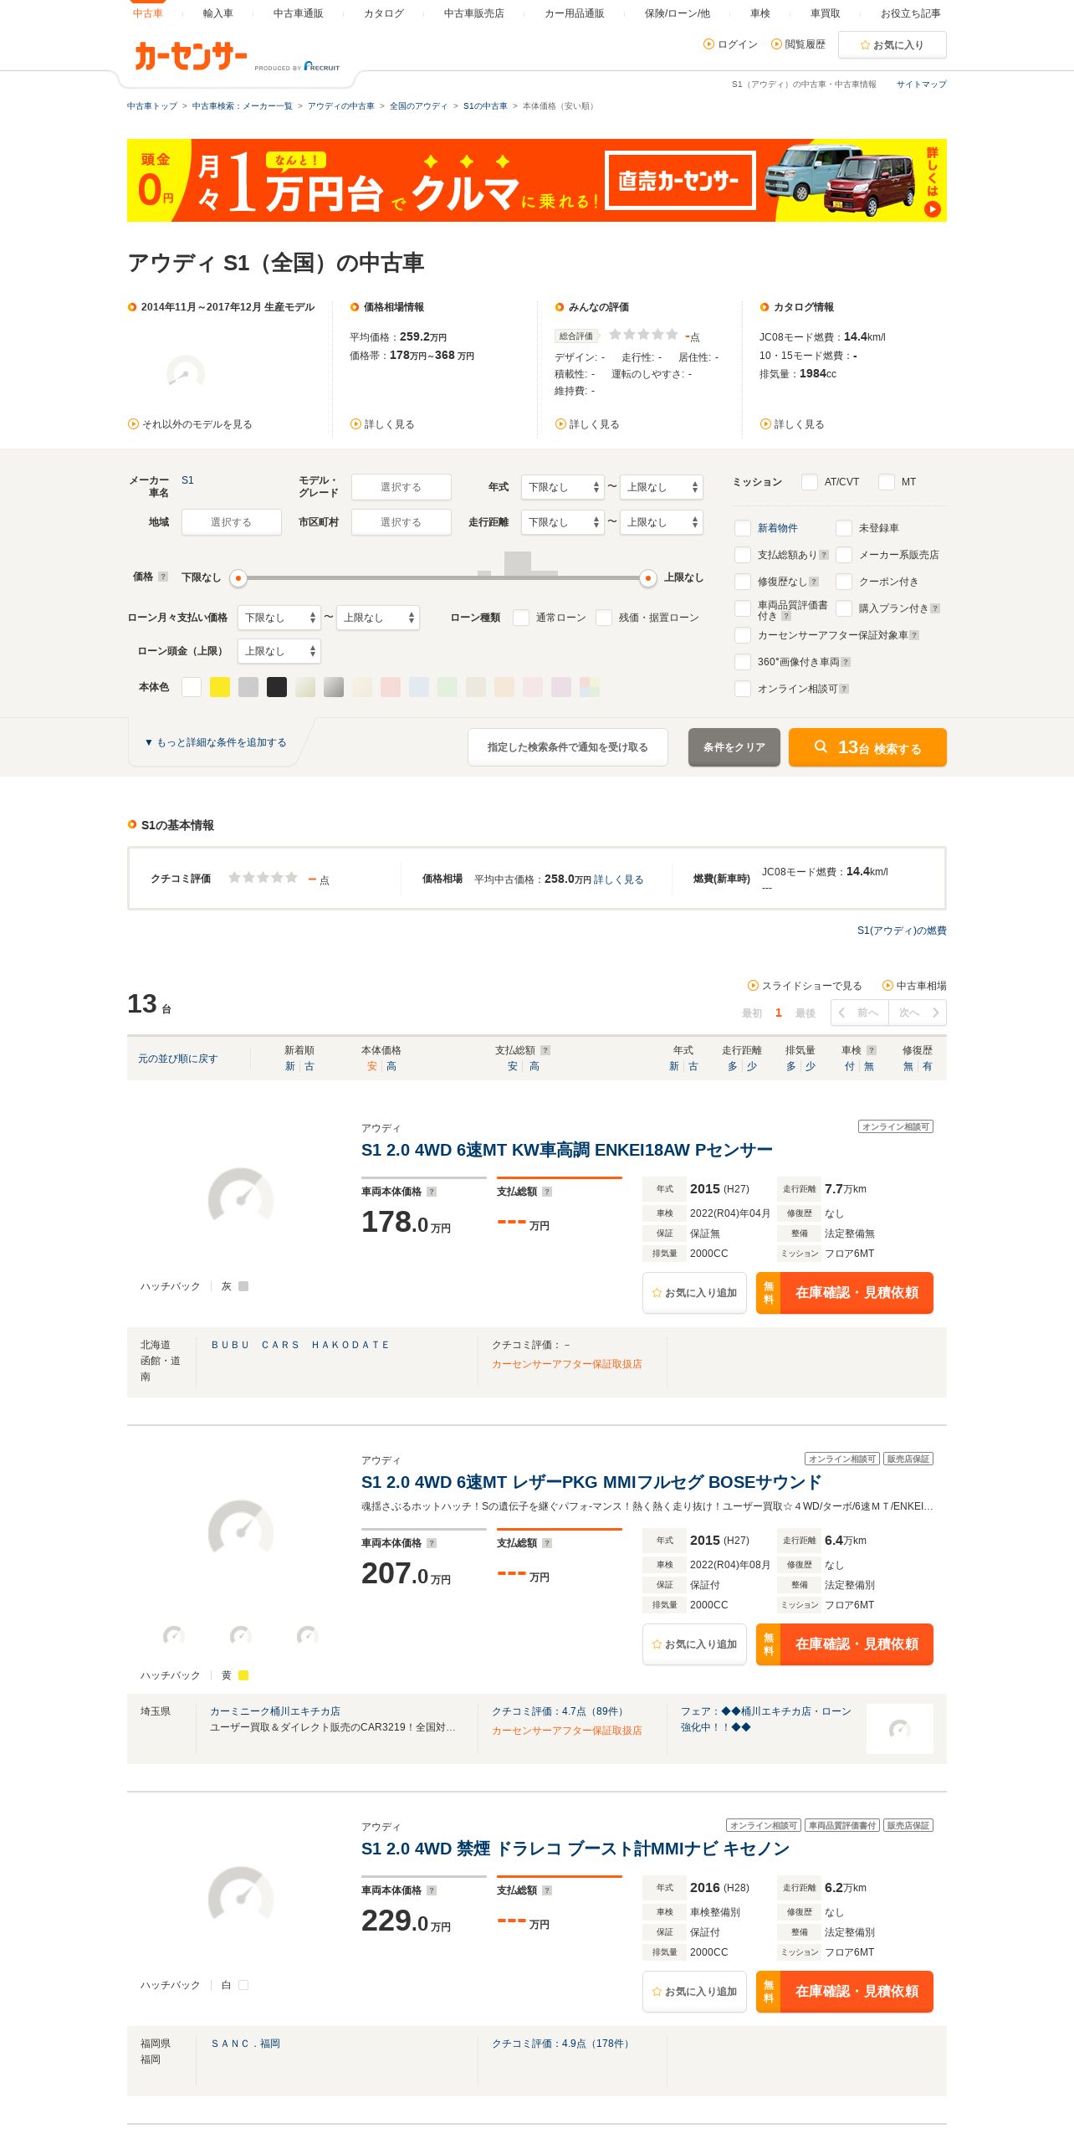Viewport: 1074px width, 2149px height.
Task: Check the クーポン付き checkbox
Action: pyautogui.click(x=844, y=582)
